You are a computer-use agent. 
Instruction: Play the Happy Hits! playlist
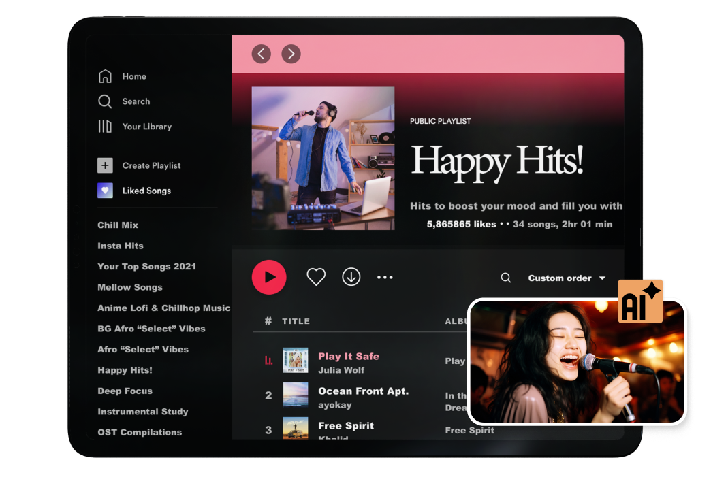(269, 277)
